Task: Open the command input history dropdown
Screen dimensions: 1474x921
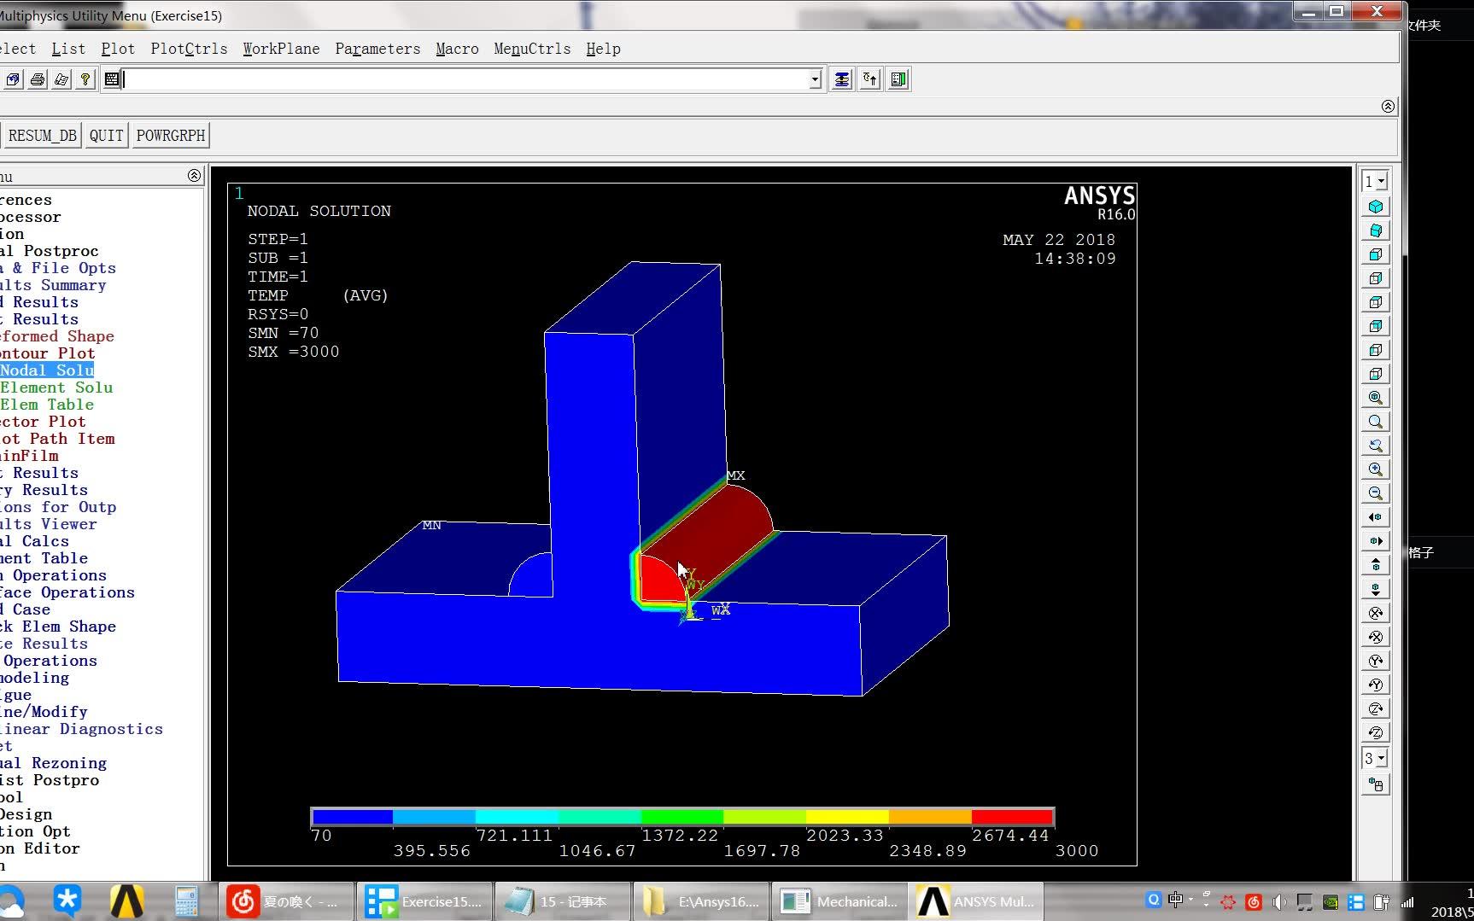Action: pyautogui.click(x=814, y=79)
